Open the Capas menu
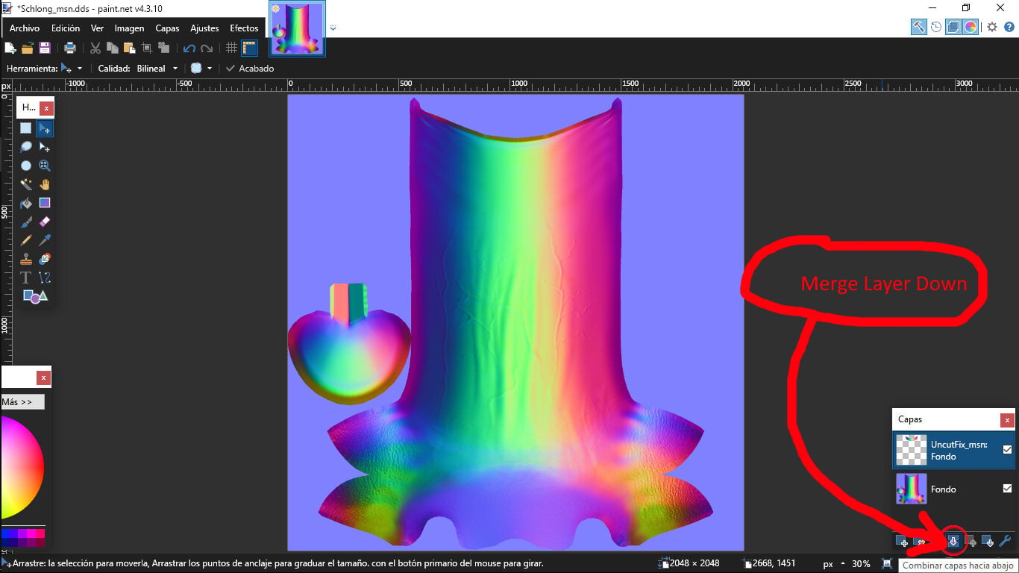 pos(167,28)
